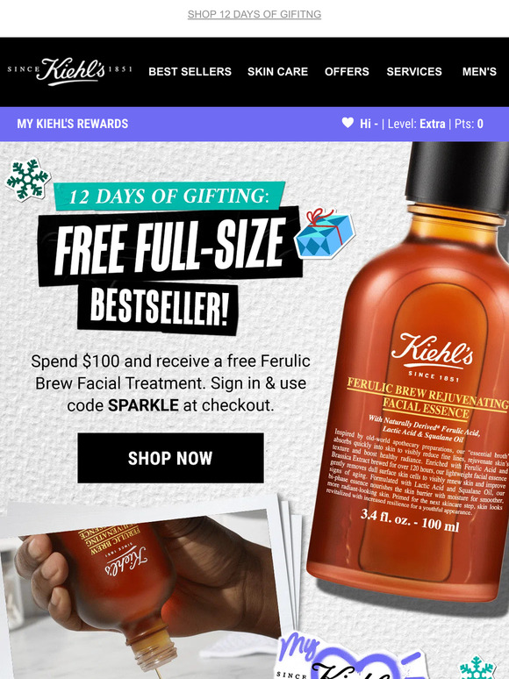Click the blue gift box sticker
Screen dimensions: 509x679
[325, 233]
